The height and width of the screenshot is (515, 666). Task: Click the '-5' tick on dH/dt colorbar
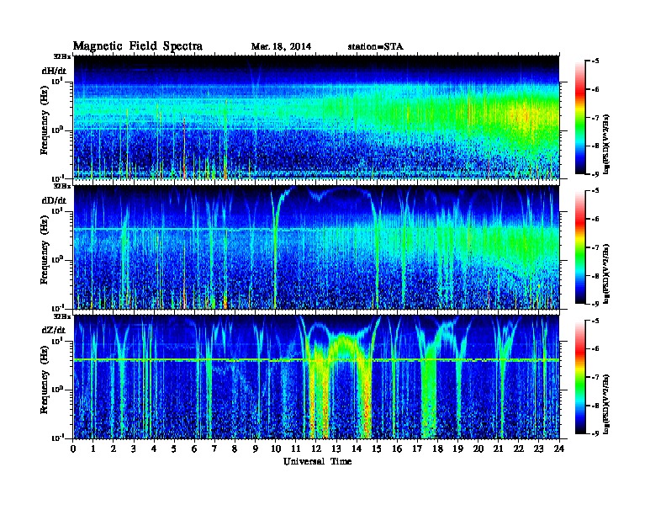coord(595,61)
